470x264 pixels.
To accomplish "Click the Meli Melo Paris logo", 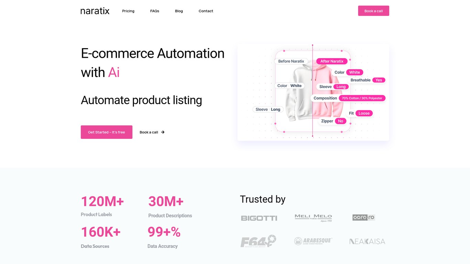I will [313, 218].
